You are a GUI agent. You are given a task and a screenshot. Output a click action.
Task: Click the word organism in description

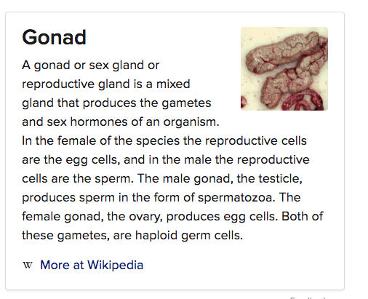[191, 122]
